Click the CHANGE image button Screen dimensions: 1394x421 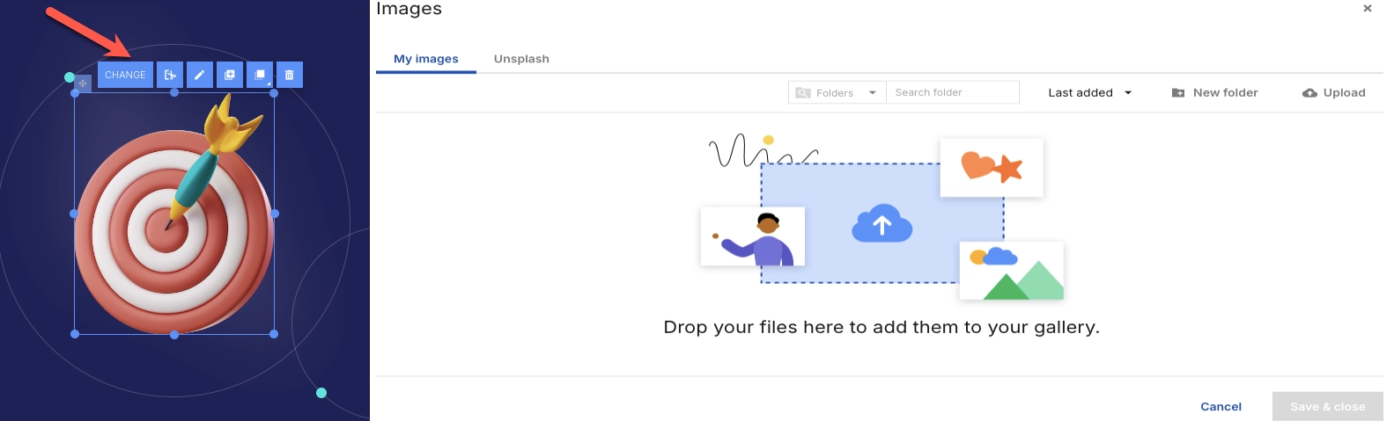tap(125, 75)
